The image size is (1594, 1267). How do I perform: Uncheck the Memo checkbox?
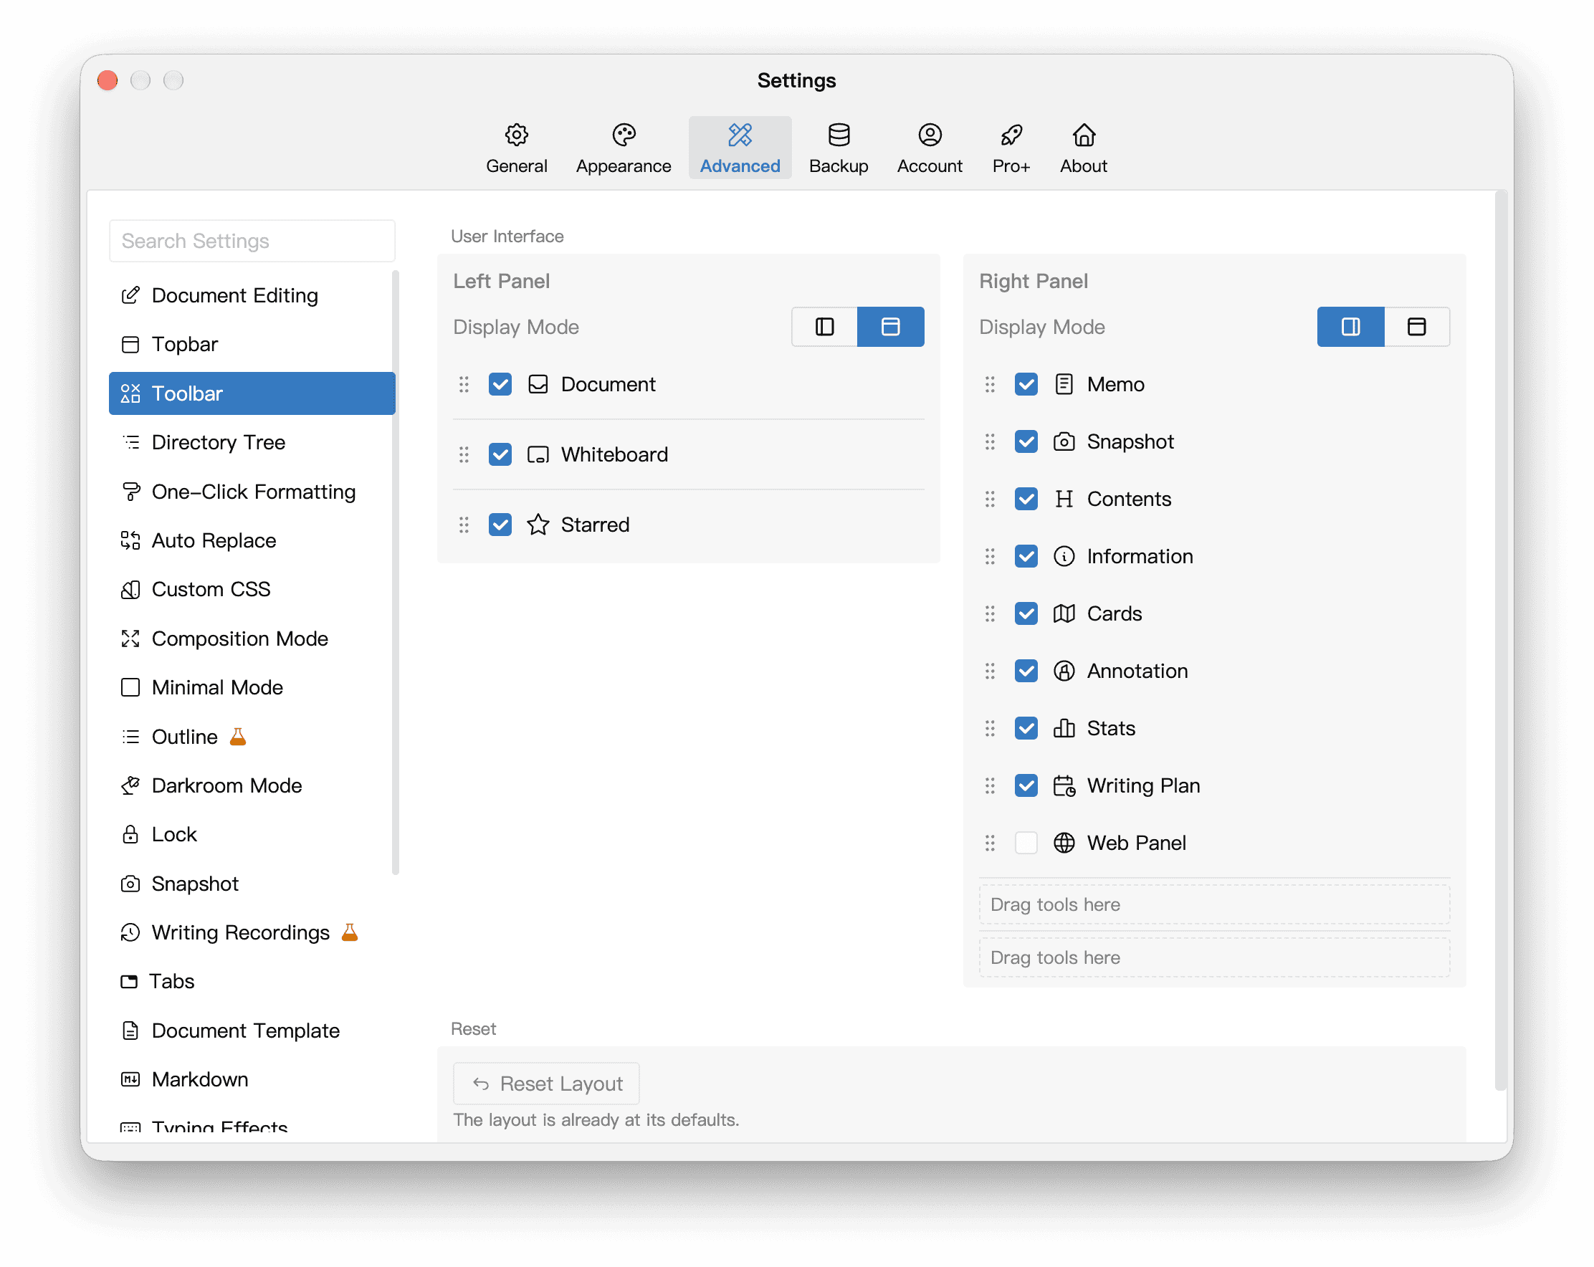click(x=1026, y=384)
